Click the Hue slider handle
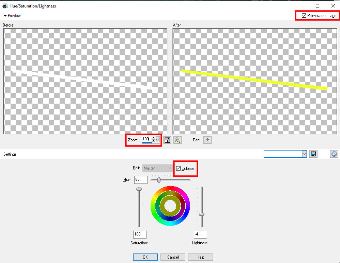Image resolution: width=340 pixels, height=263 pixels. coord(159,180)
